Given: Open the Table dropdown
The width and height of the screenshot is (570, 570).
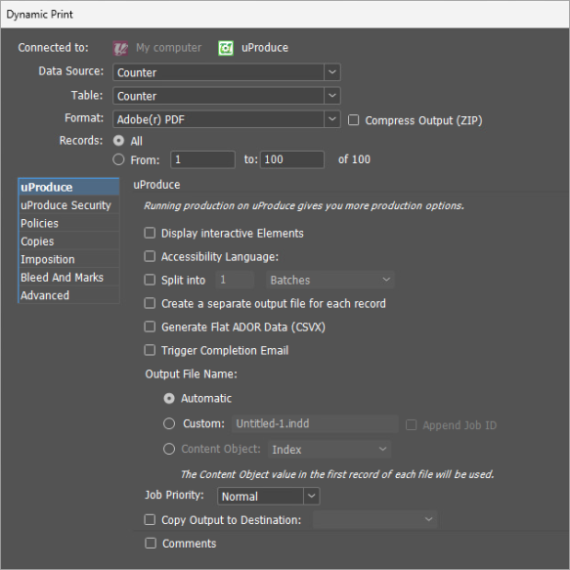Looking at the screenshot, I should (227, 96).
